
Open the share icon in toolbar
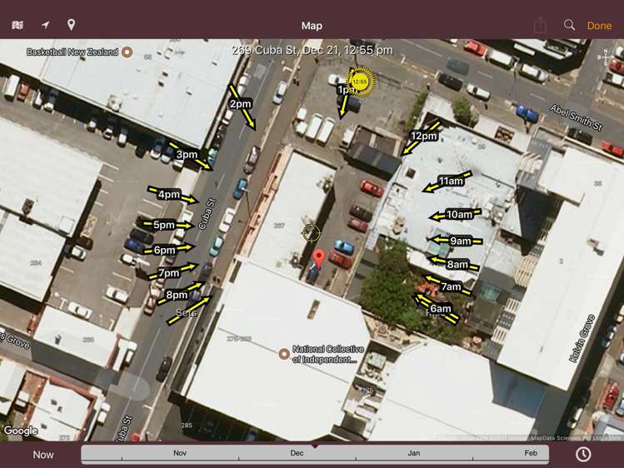[x=540, y=25]
